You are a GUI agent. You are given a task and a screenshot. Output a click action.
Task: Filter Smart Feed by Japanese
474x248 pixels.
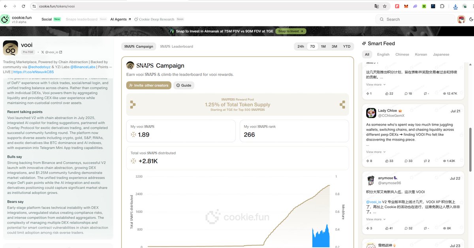[441, 54]
